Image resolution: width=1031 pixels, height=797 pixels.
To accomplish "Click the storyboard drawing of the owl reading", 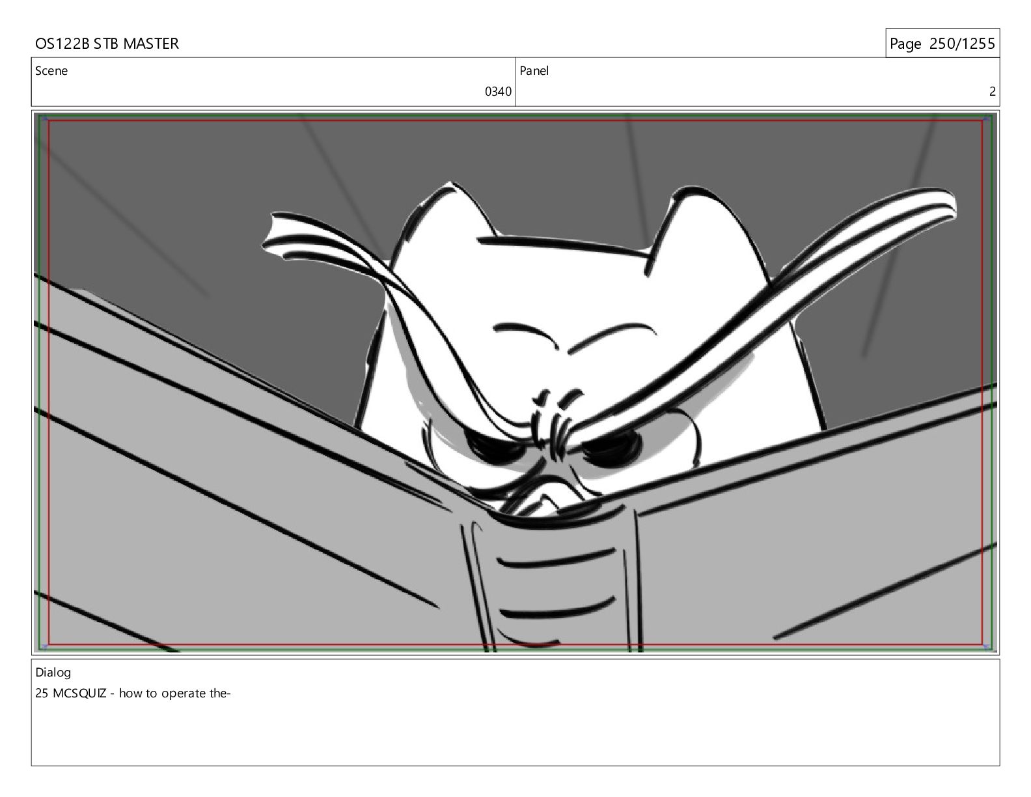I will [x=515, y=382].
